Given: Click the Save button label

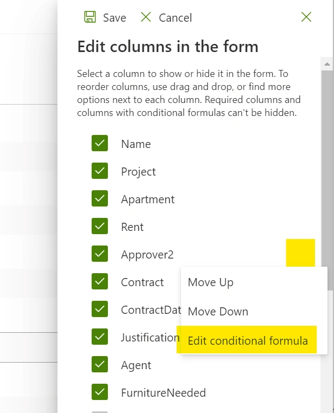Looking at the screenshot, I should 114,18.
